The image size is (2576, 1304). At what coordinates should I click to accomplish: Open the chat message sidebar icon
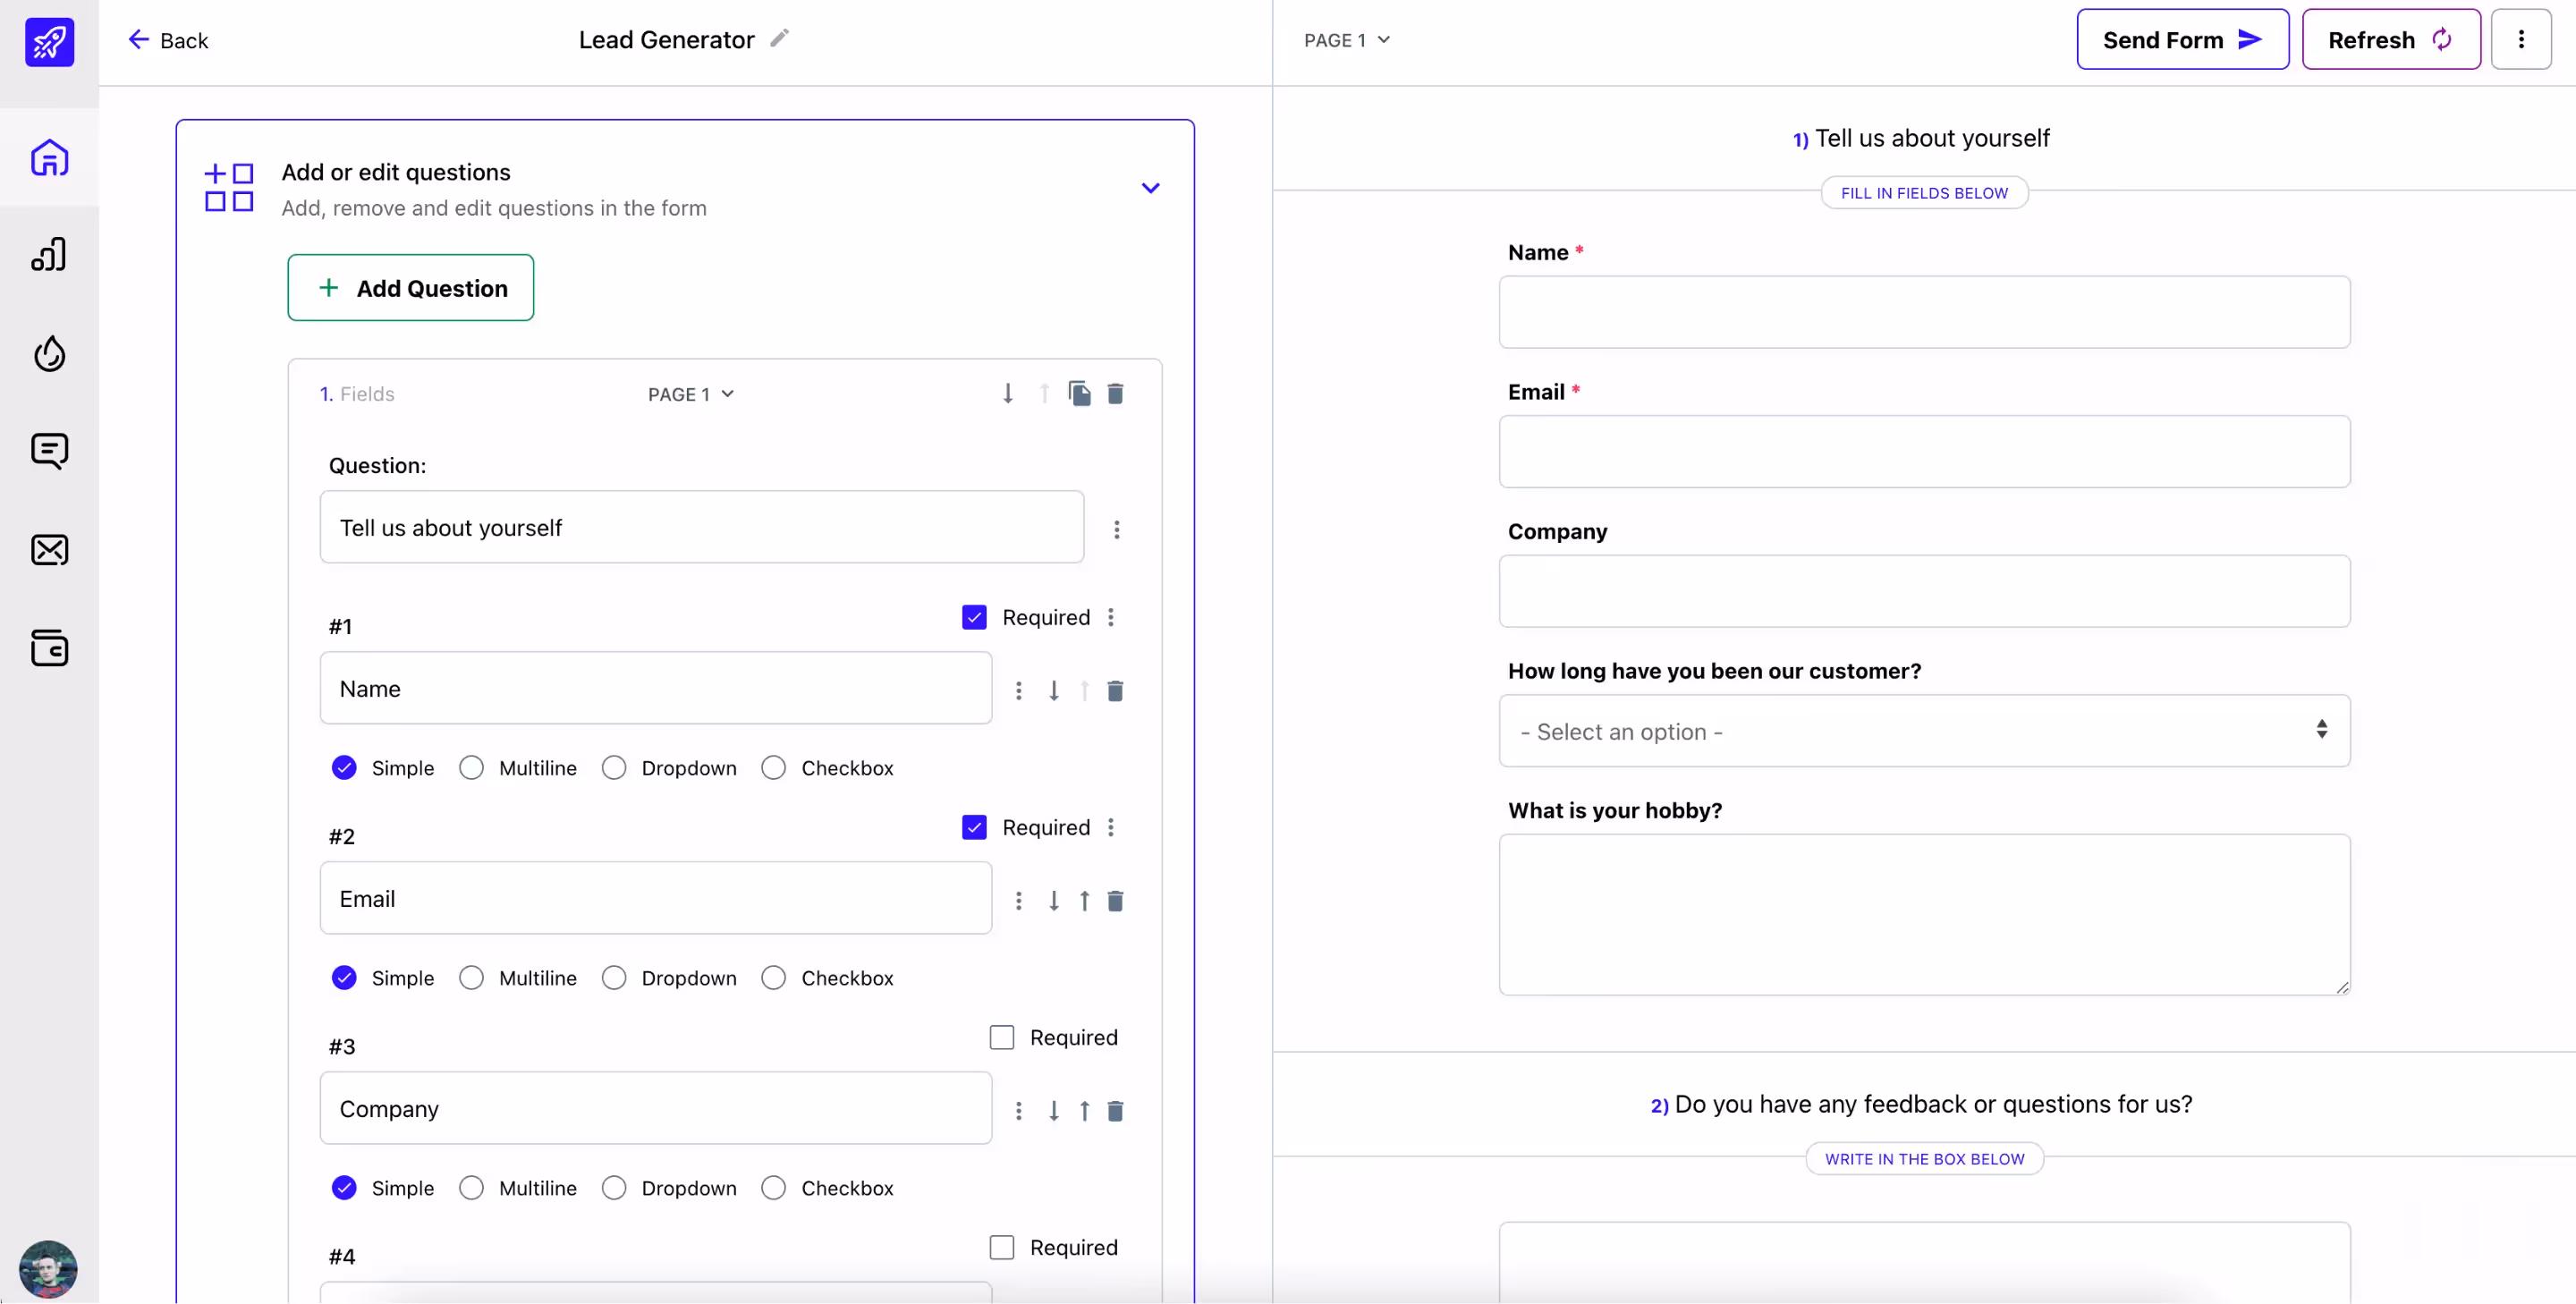[x=49, y=451]
